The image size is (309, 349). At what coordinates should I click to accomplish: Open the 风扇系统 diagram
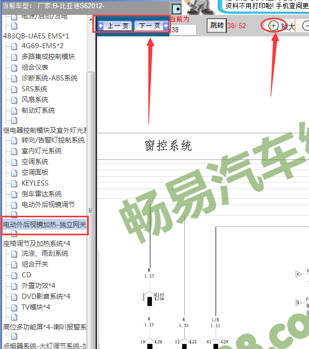[x=35, y=99]
